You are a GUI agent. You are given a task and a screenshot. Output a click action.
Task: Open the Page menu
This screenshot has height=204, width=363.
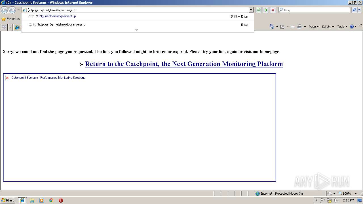314,27
